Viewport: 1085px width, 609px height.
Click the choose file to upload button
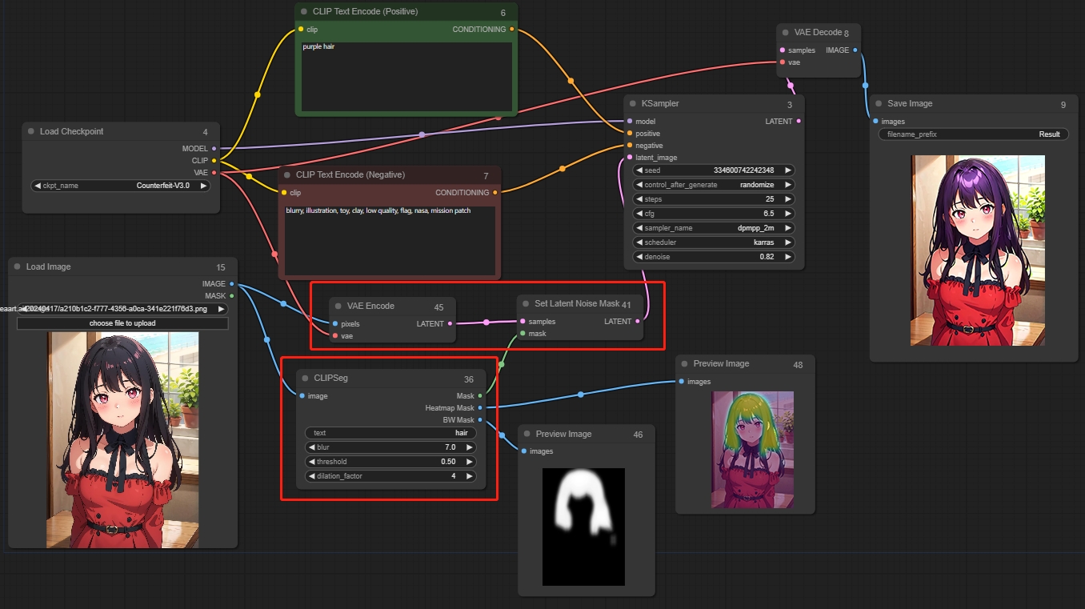click(x=122, y=323)
